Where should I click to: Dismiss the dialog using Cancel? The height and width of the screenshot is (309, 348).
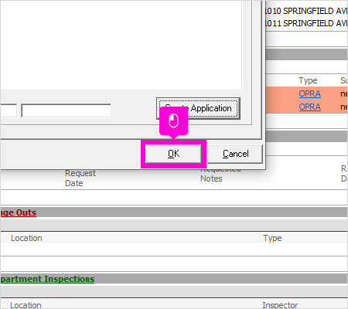(235, 154)
